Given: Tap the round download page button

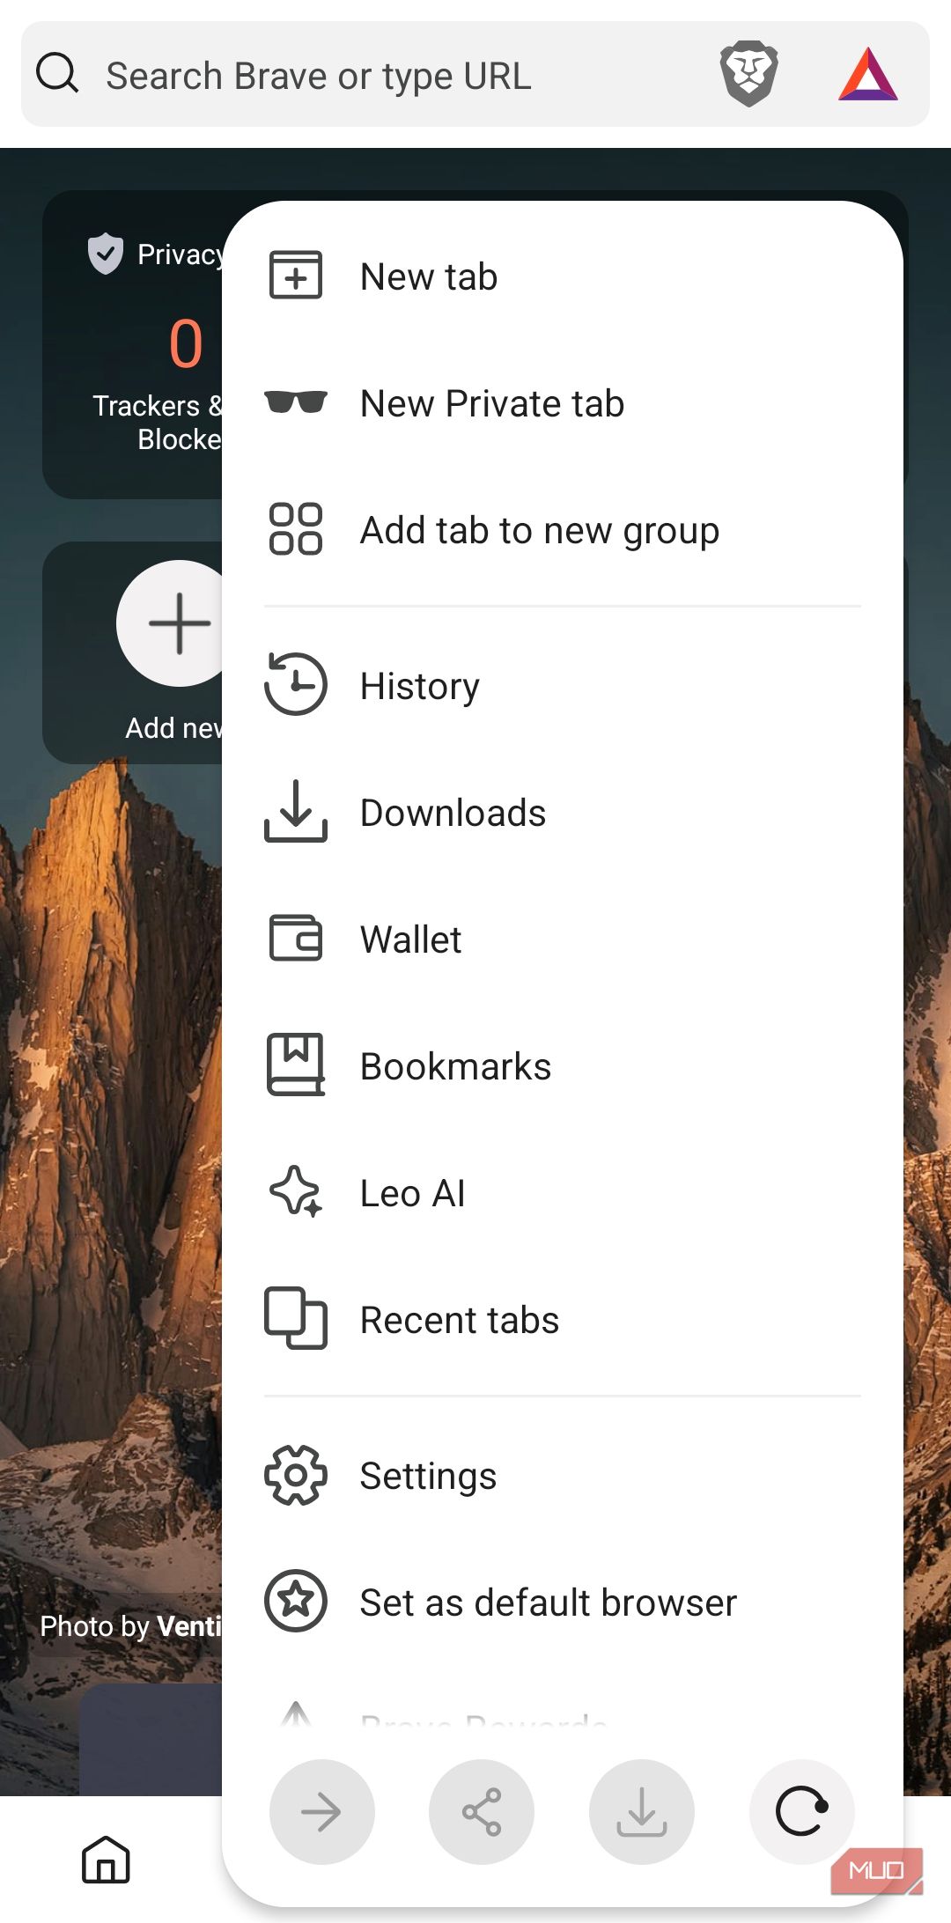Looking at the screenshot, I should point(642,1812).
